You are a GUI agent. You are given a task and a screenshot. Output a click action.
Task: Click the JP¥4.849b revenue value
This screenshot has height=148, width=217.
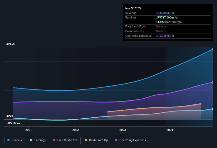click(163, 13)
